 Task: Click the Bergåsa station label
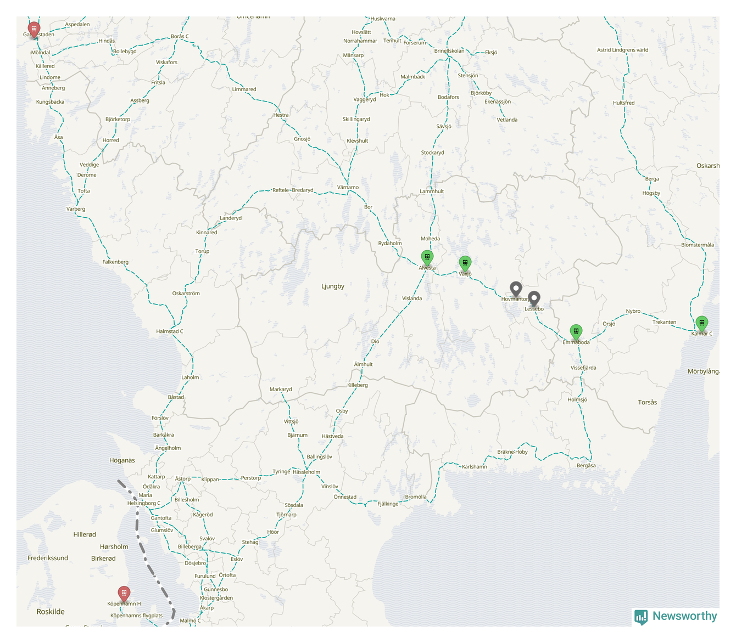587,466
